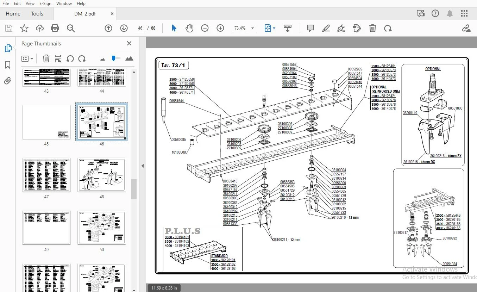477x292 pixels.
Task: Bookmark the file with the star icon
Action: (24, 29)
